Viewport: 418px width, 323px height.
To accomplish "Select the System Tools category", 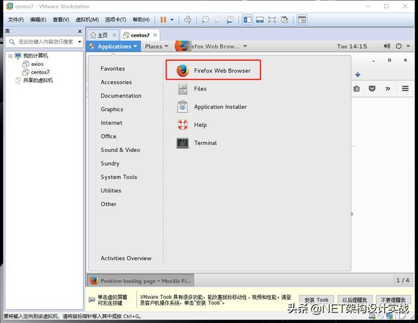I will pos(119,177).
